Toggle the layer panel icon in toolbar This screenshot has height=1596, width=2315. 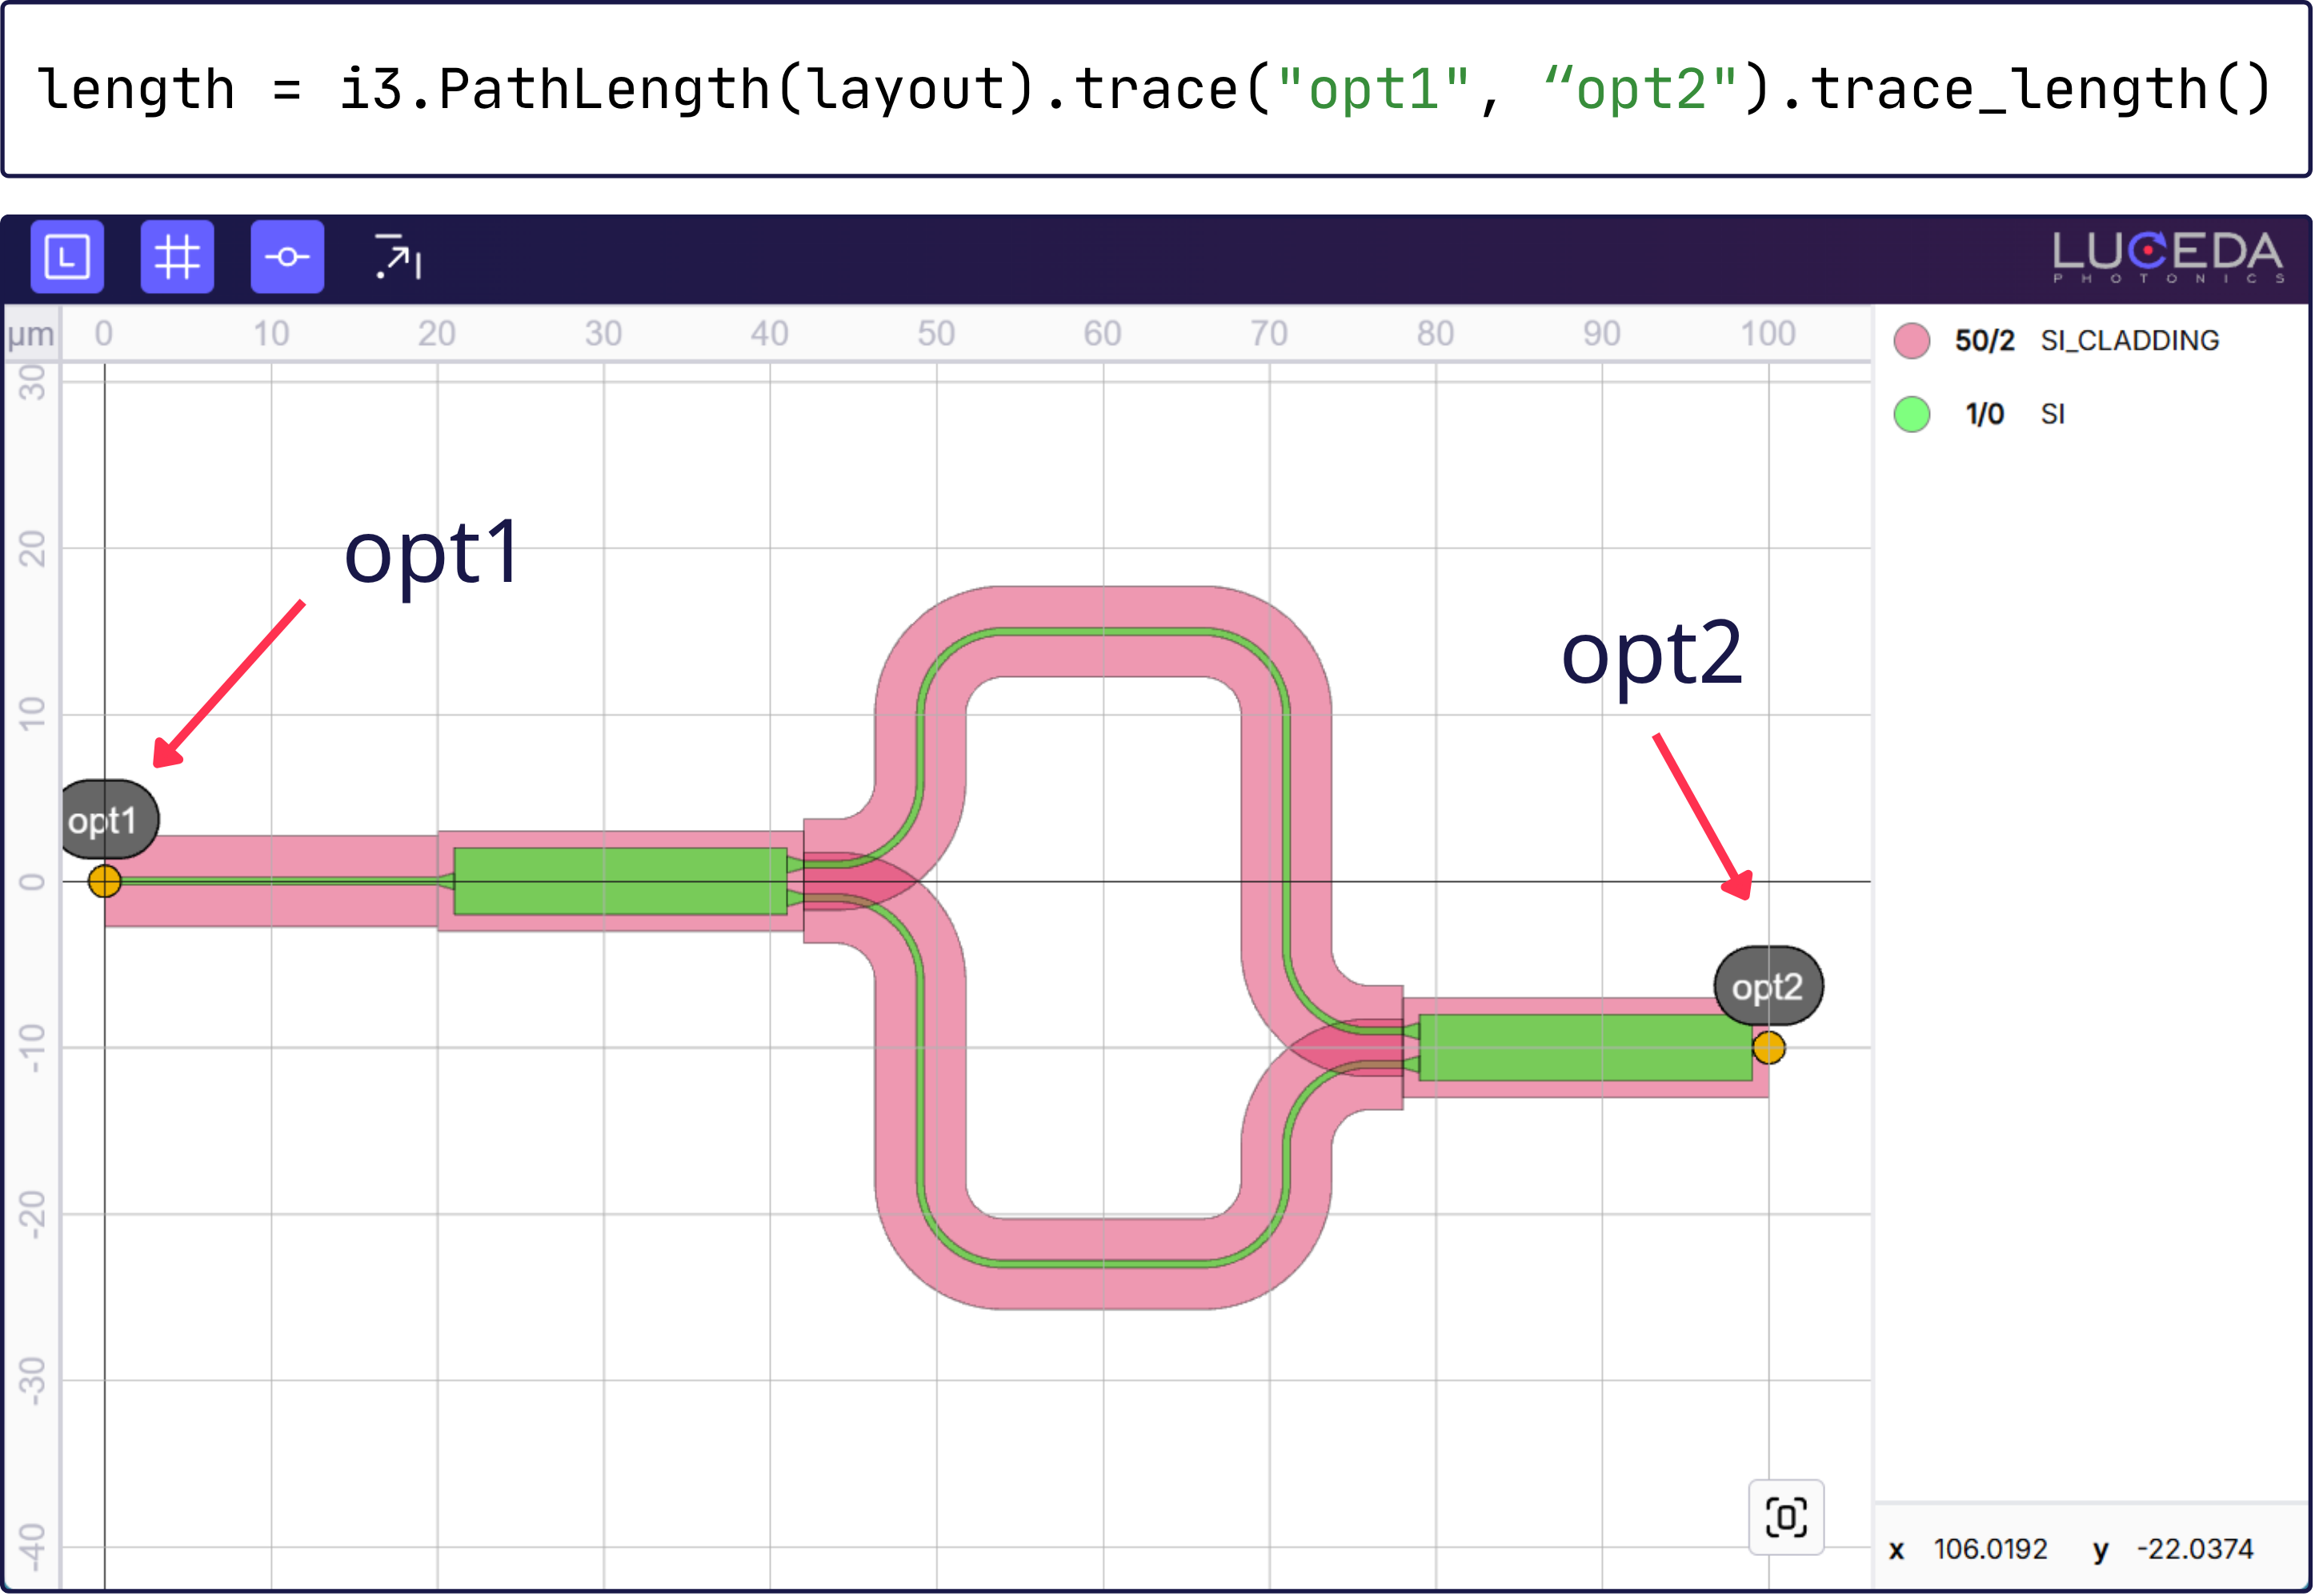67,257
